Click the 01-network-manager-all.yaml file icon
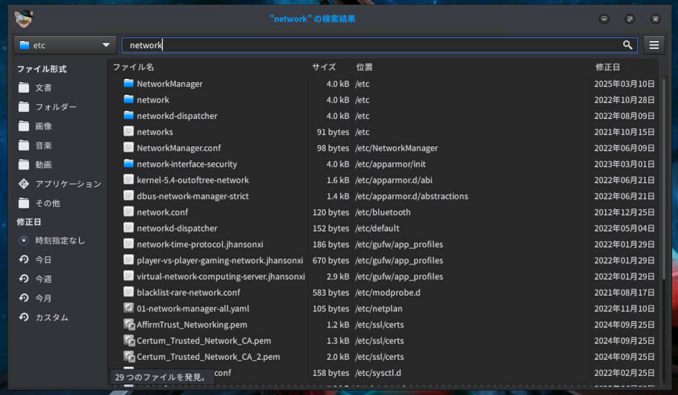 [x=128, y=308]
